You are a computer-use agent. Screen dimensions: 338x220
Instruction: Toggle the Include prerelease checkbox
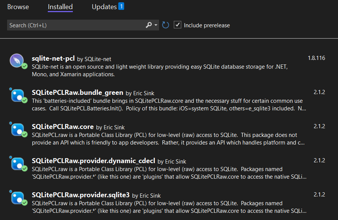click(x=177, y=25)
